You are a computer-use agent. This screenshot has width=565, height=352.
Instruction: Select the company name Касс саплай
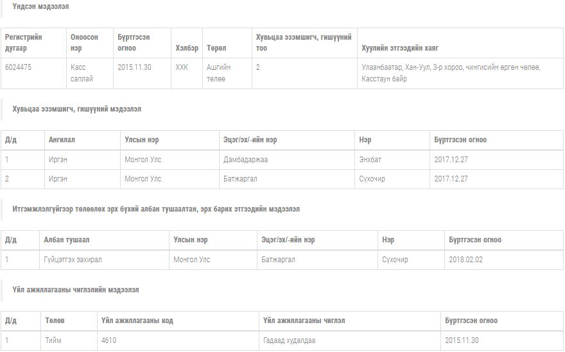[82, 73]
